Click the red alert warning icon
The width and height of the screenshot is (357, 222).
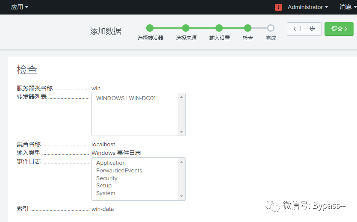point(278,7)
